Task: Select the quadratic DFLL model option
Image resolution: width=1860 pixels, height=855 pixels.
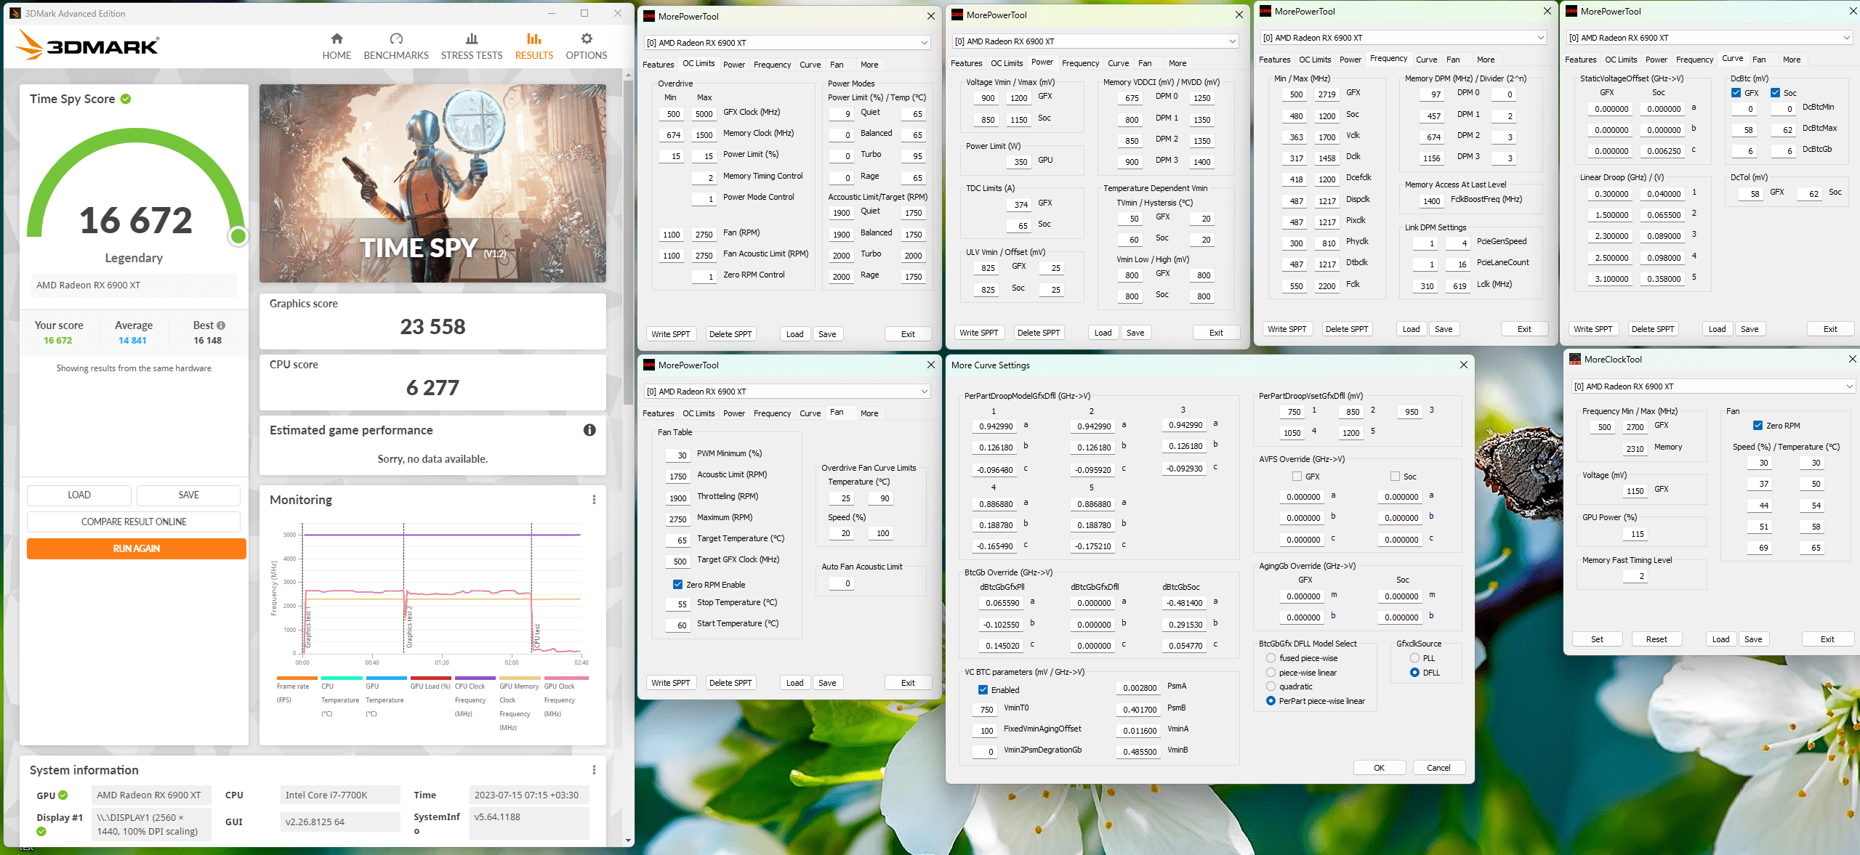Action: coord(1271,686)
